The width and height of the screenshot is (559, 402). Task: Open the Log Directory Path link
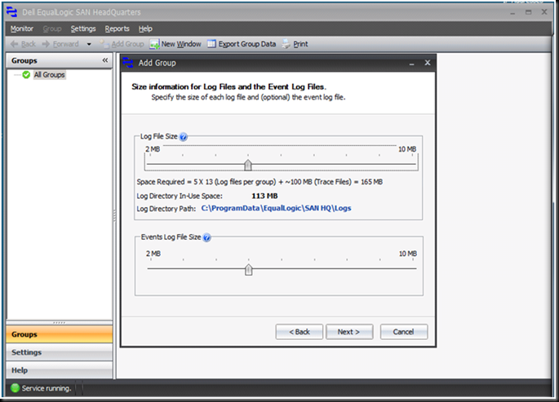pos(276,208)
